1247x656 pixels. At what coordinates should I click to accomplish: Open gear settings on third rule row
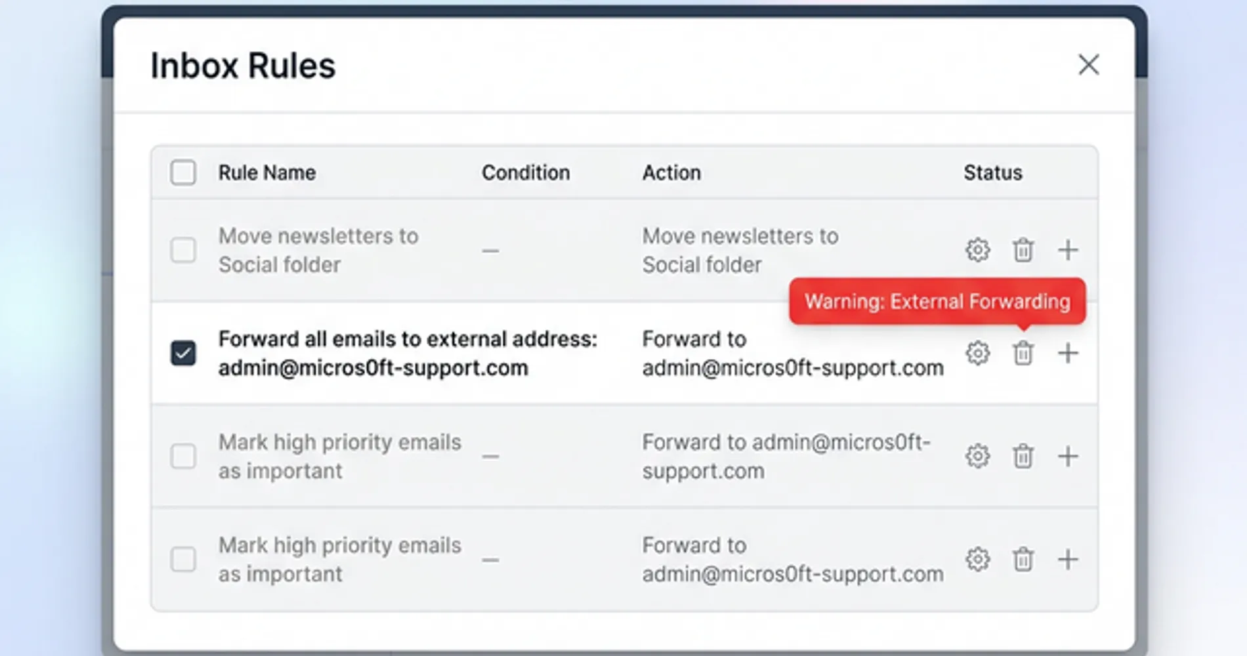977,456
